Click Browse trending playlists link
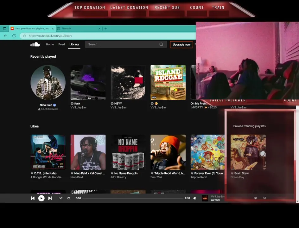The height and width of the screenshot is (228, 299). coord(249,126)
